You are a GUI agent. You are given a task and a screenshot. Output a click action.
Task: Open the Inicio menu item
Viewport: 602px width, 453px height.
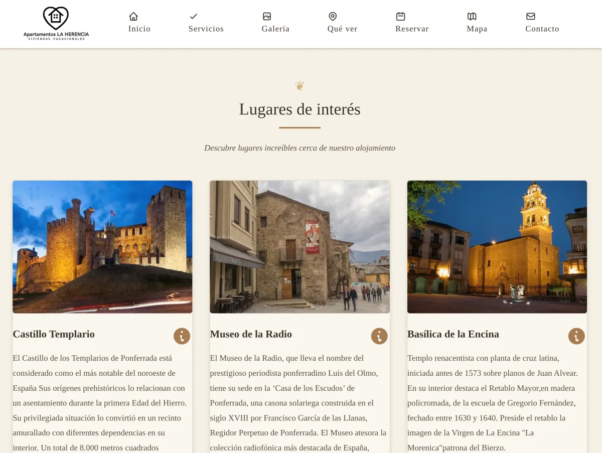(139, 29)
